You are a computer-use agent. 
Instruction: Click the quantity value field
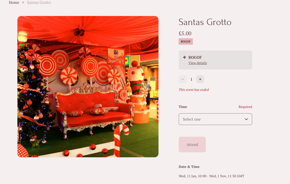pos(191,79)
